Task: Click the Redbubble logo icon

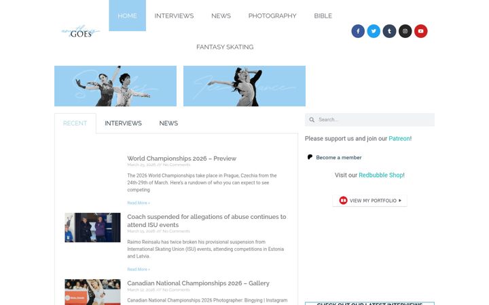Action: coord(343,201)
